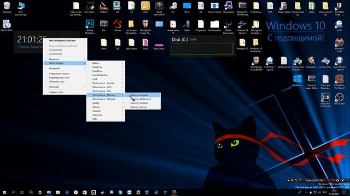Open the Stronghold Image To... shortcut
The image size is (350, 196).
point(145,27)
